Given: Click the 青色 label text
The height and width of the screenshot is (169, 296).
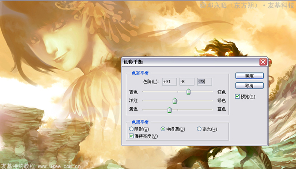Looking at the screenshot, I should [x=133, y=92].
